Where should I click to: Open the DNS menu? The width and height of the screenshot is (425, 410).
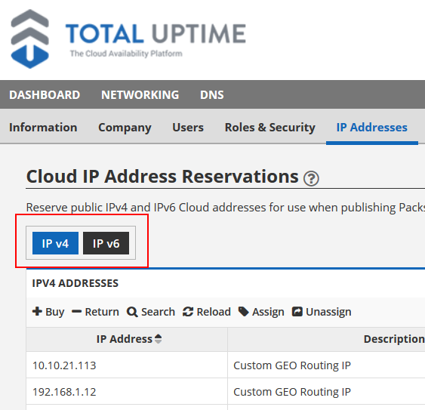212,95
